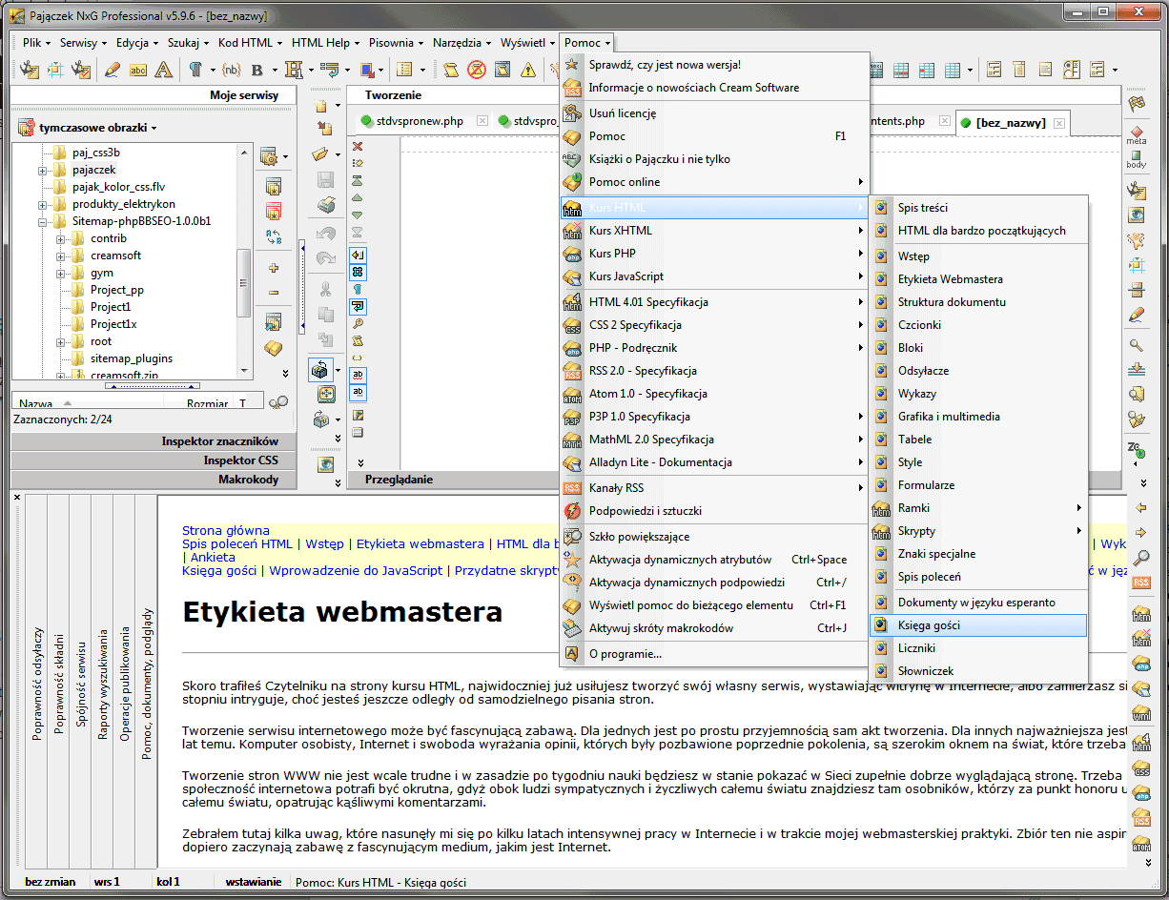Click the Spis poleceń HTML link

pyautogui.click(x=237, y=543)
